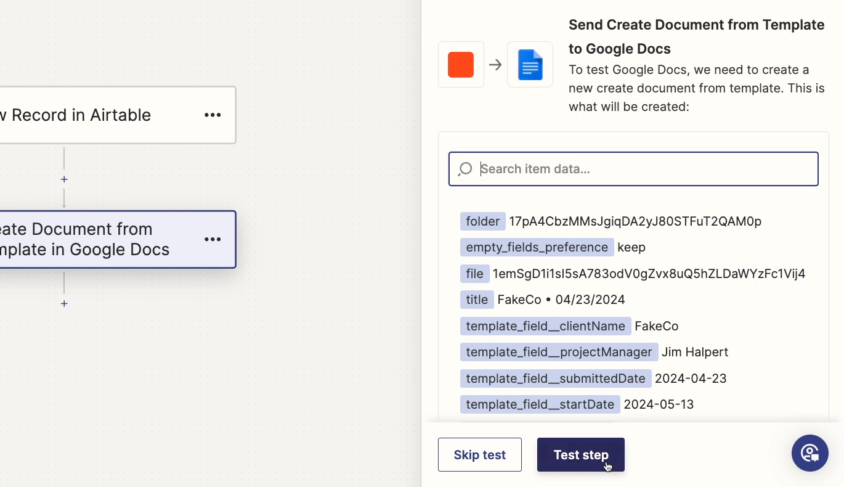Screen dimensions: 844x487
Task: Click the search magnifier icon
Action: click(465, 169)
